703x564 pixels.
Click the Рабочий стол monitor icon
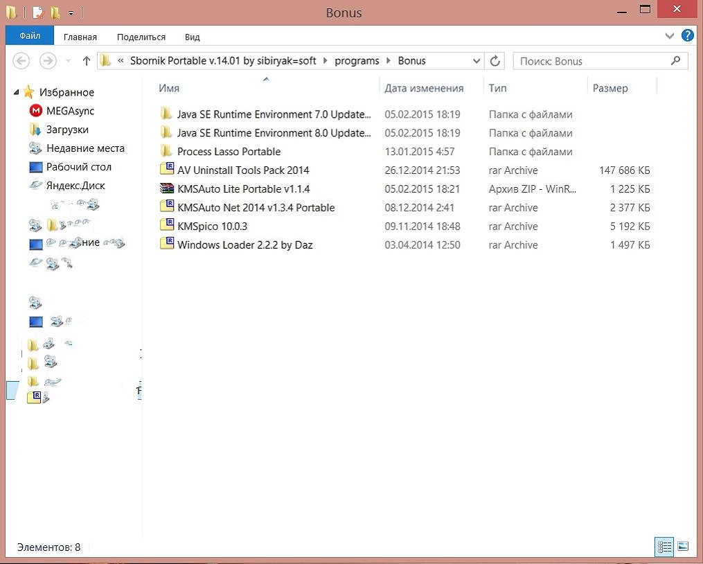(35, 167)
